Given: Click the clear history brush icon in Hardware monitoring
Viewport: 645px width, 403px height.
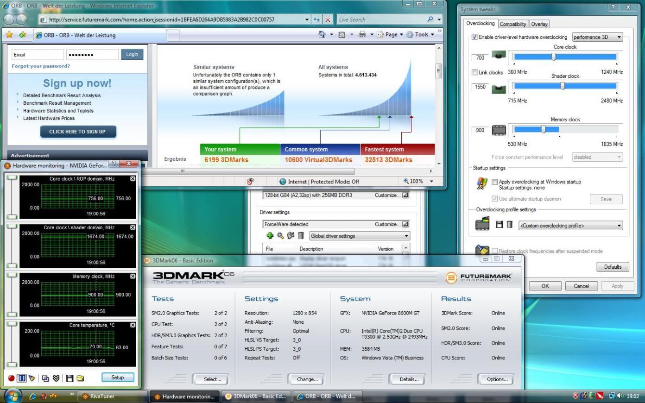Looking at the screenshot, I should pos(32,378).
